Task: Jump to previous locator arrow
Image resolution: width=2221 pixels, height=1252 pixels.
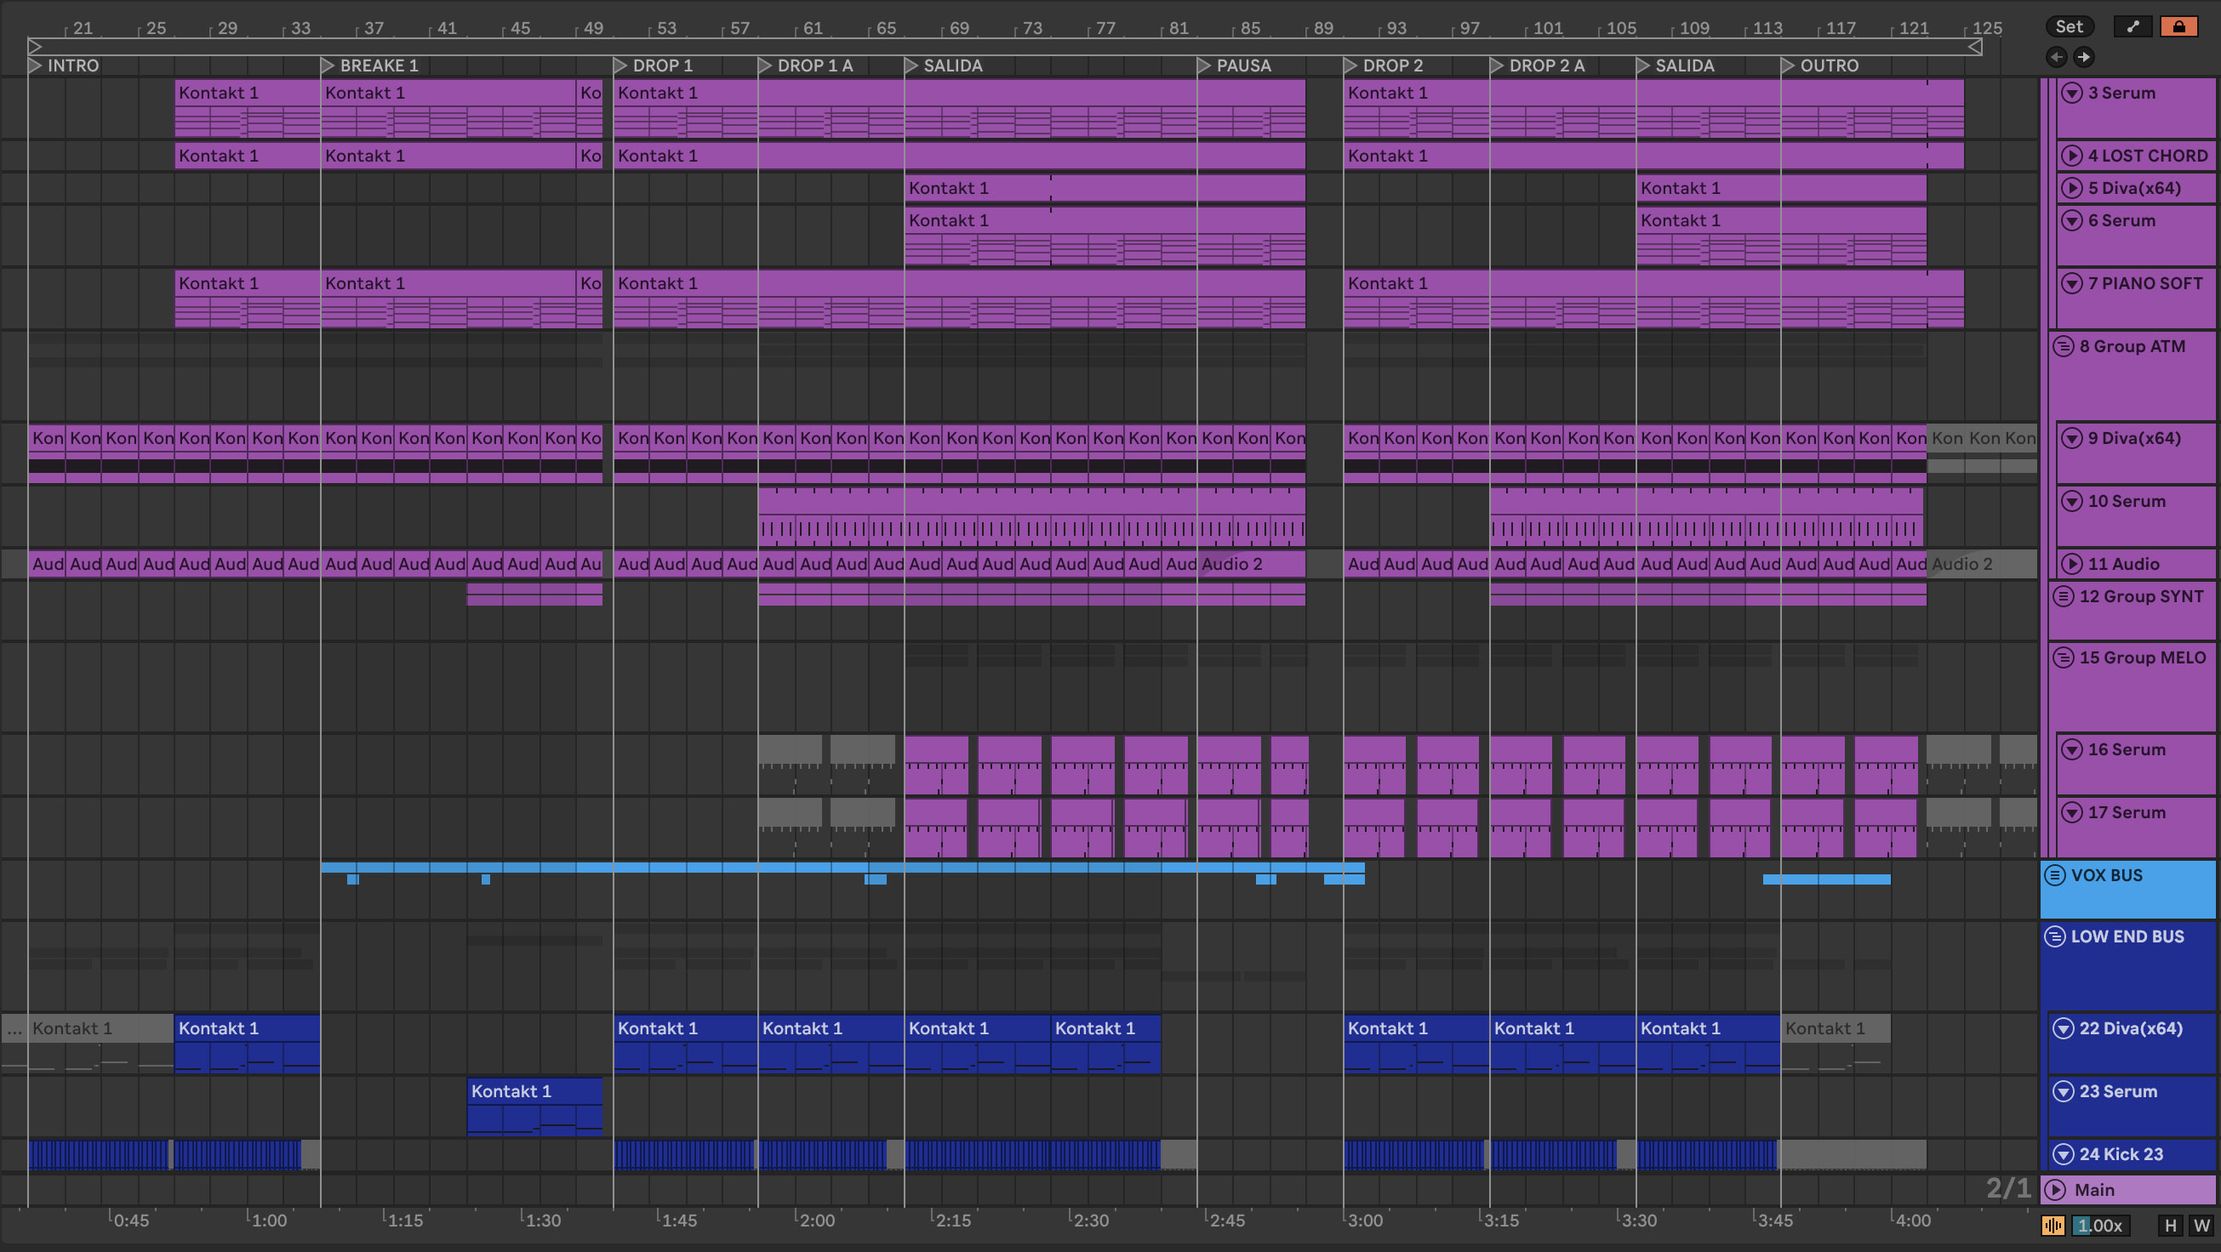Action: pos(2056,57)
